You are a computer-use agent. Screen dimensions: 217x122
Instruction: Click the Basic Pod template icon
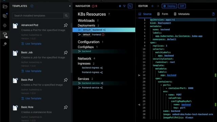[15, 80]
